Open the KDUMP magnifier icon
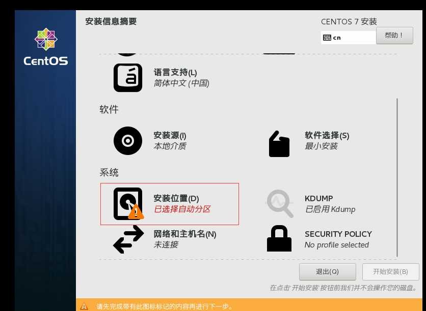 [x=280, y=203]
